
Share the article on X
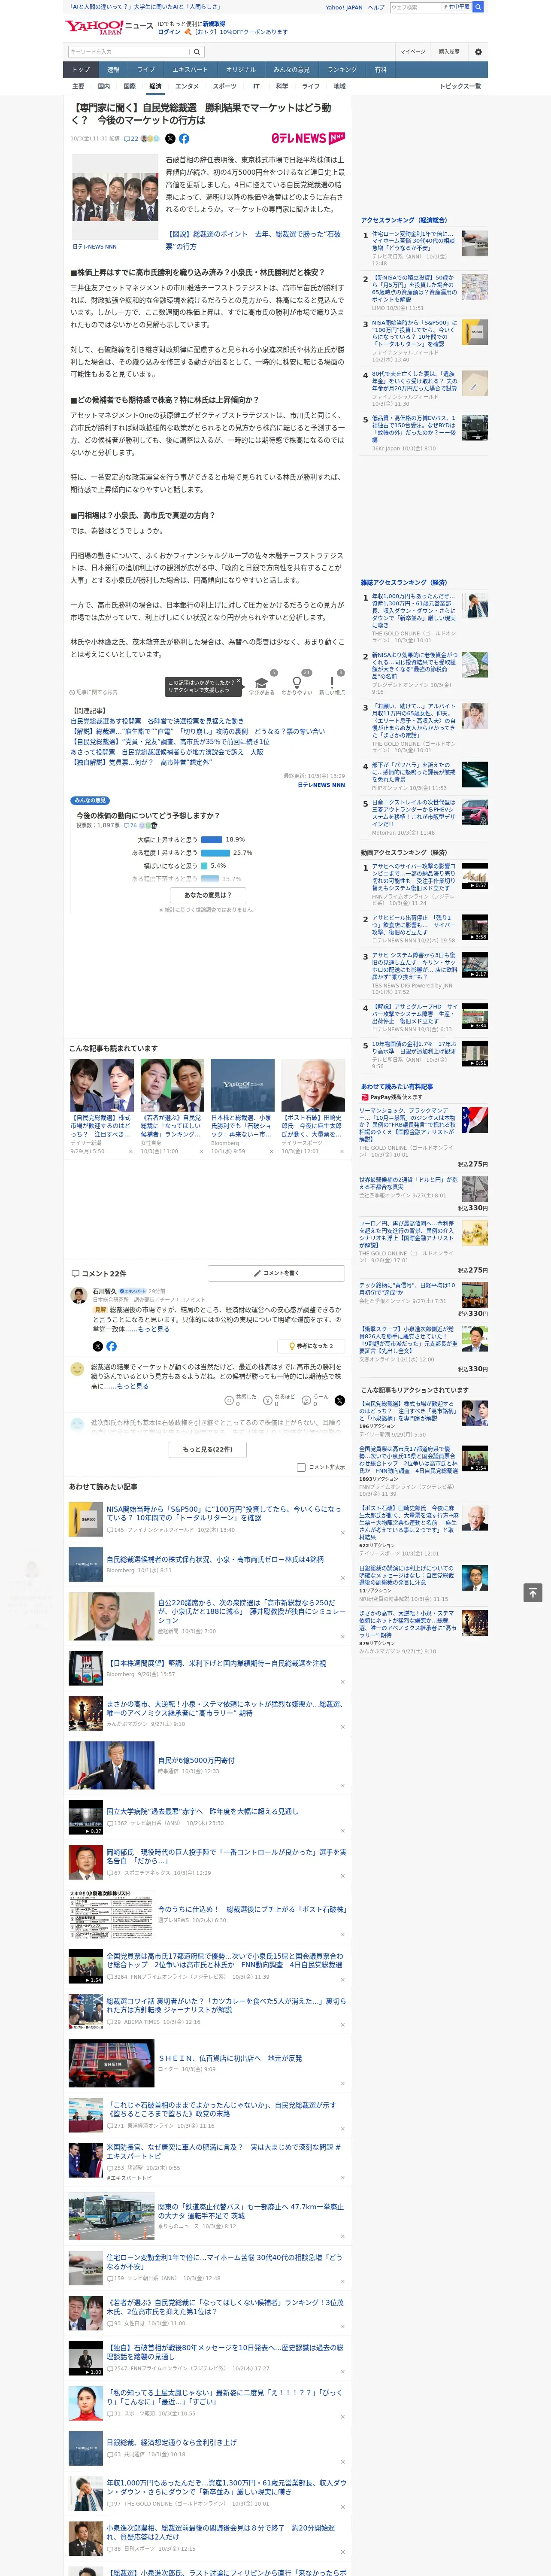[170, 139]
